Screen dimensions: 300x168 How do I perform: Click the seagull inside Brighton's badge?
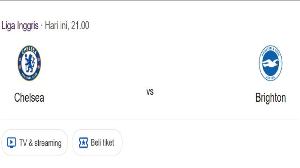pyautogui.click(x=270, y=65)
